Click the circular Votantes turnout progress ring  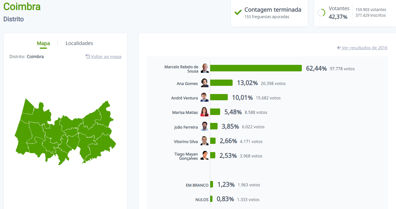321,13
